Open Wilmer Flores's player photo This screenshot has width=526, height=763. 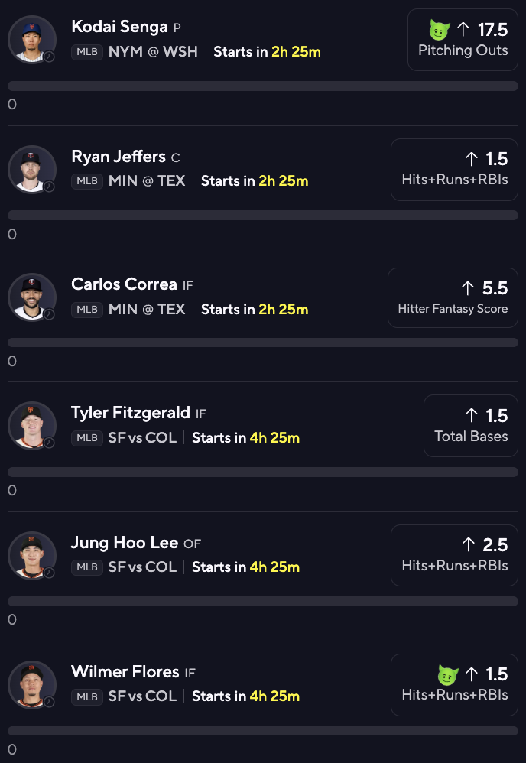pos(31,684)
